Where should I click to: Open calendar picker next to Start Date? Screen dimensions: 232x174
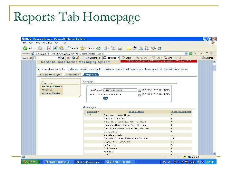140,90
